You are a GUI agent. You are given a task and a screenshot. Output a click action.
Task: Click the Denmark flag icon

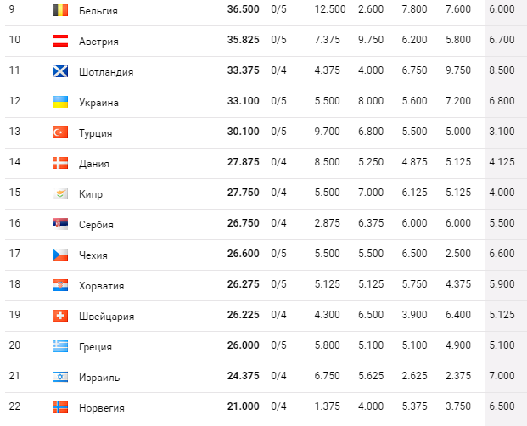tap(59, 164)
